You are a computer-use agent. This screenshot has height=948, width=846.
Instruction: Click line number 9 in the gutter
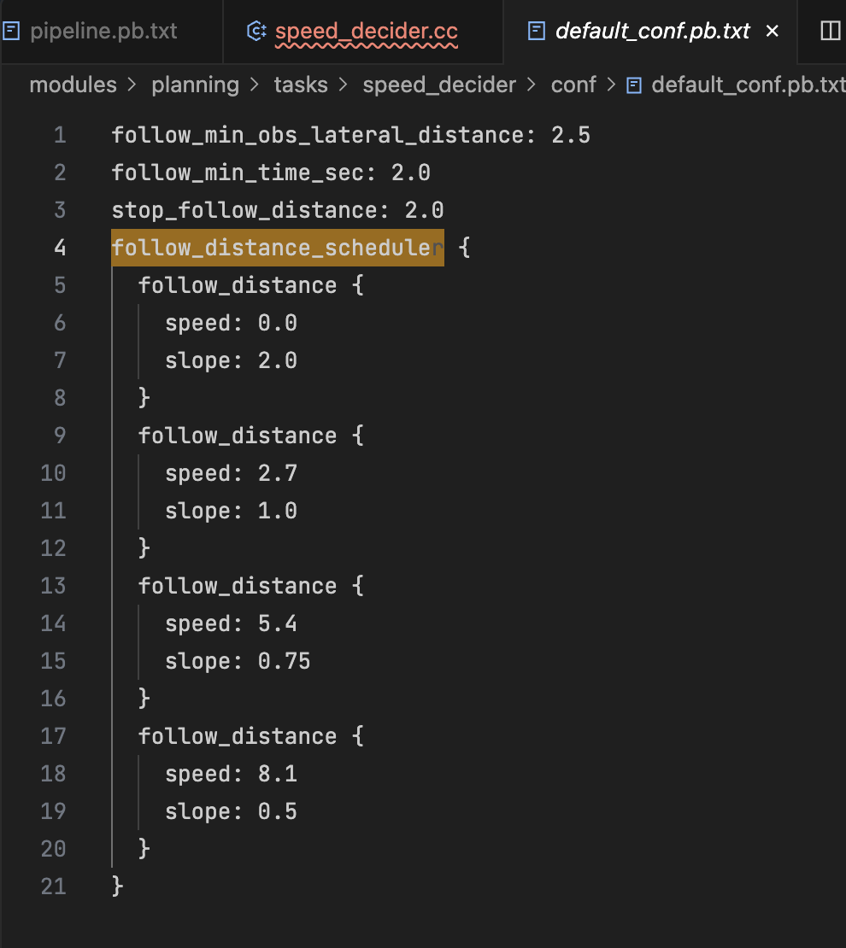pyautogui.click(x=59, y=436)
